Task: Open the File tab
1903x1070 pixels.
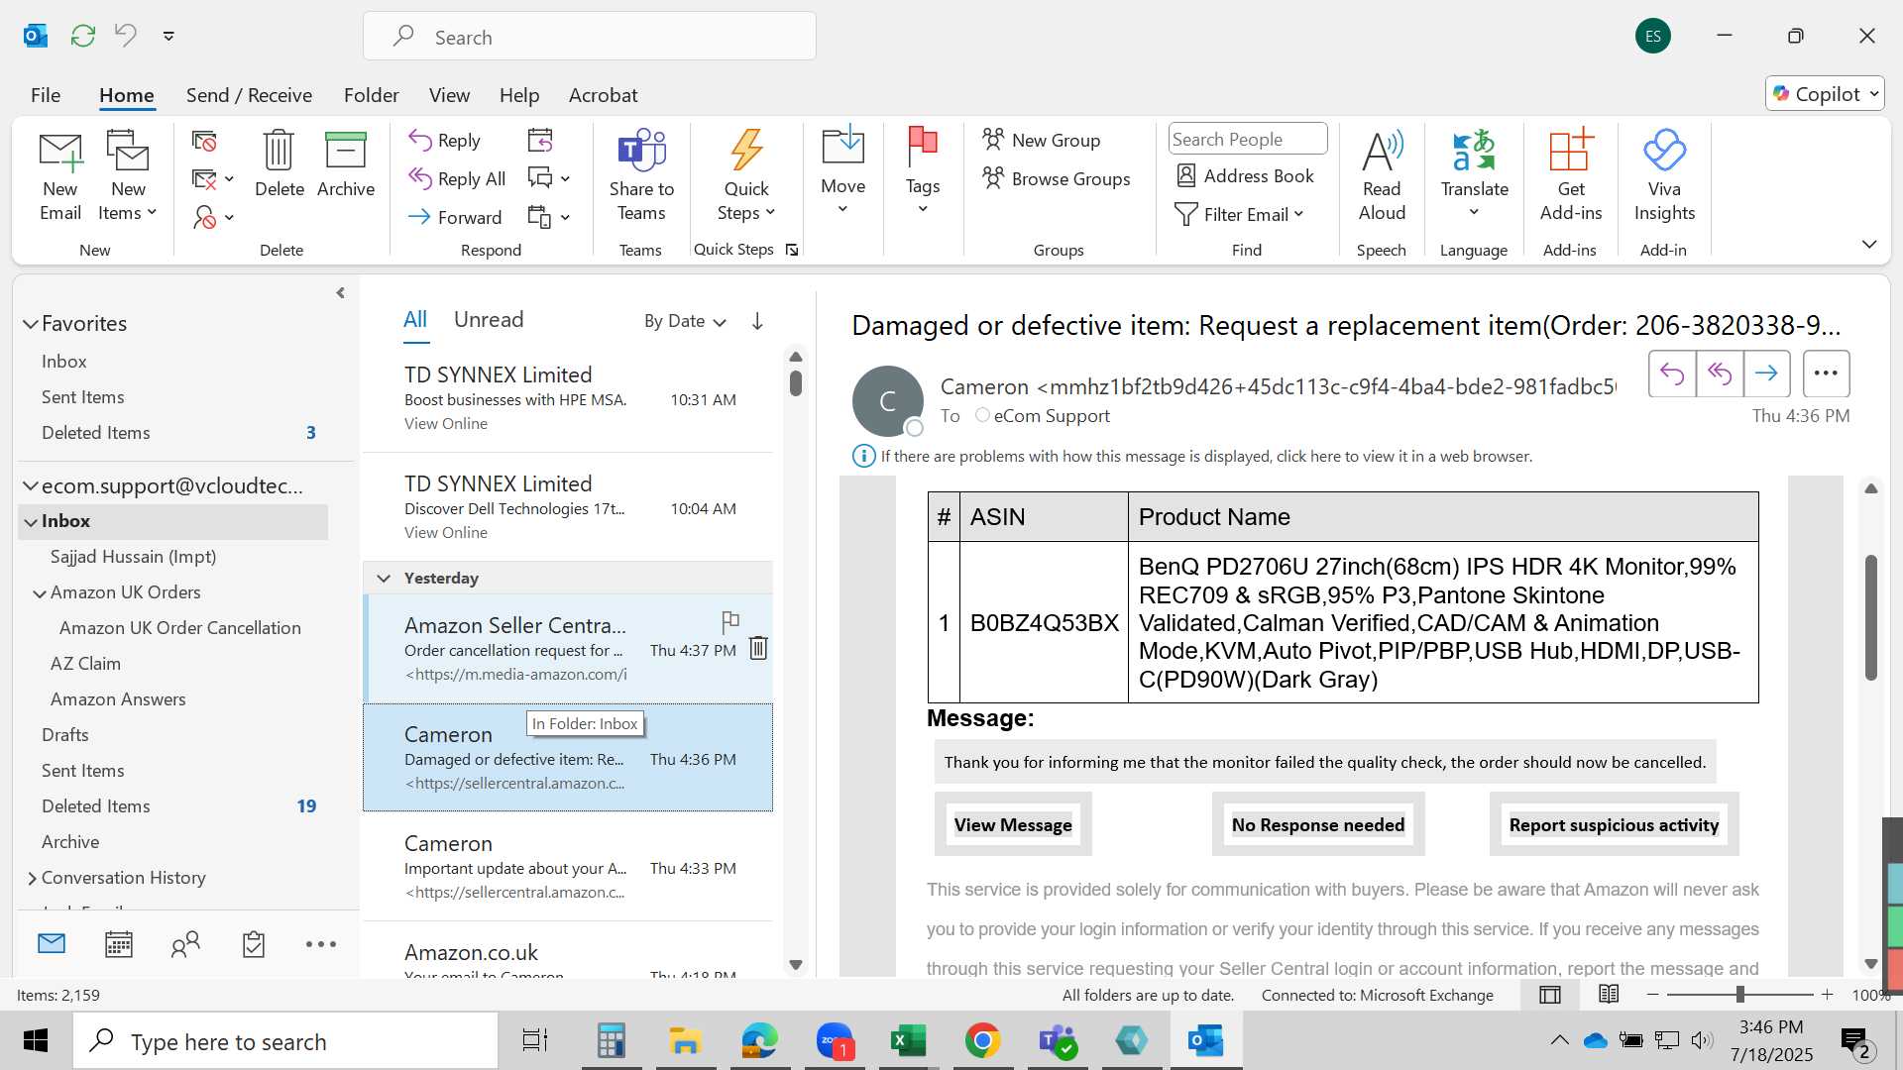Action: coord(46,95)
